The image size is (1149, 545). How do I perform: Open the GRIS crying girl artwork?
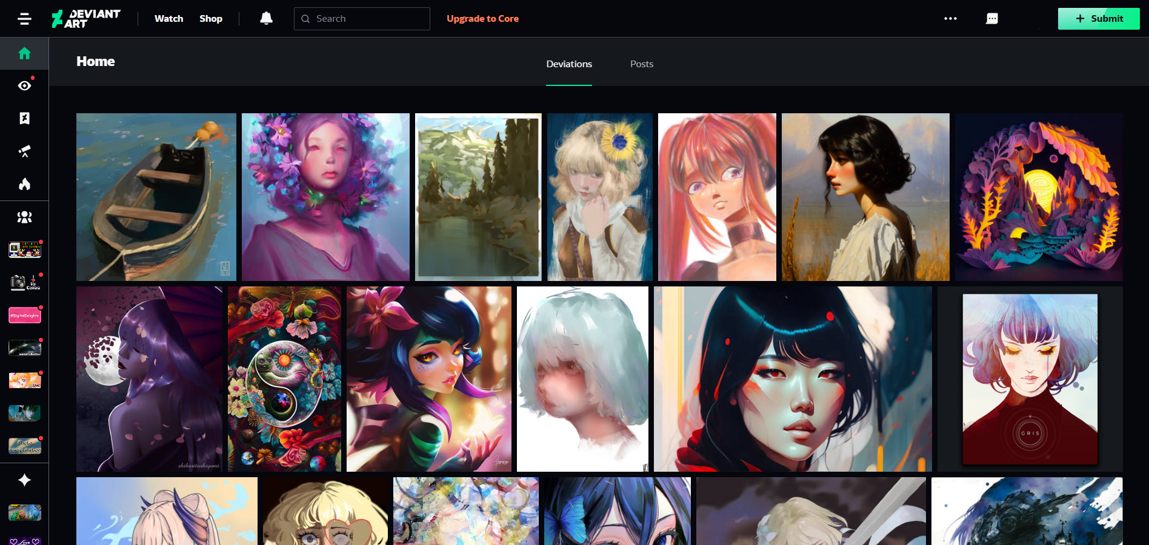[x=1030, y=379]
